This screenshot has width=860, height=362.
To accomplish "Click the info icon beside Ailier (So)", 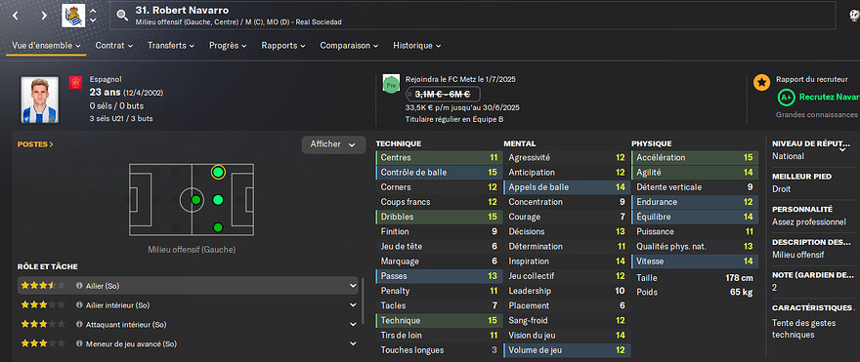I will [79, 286].
